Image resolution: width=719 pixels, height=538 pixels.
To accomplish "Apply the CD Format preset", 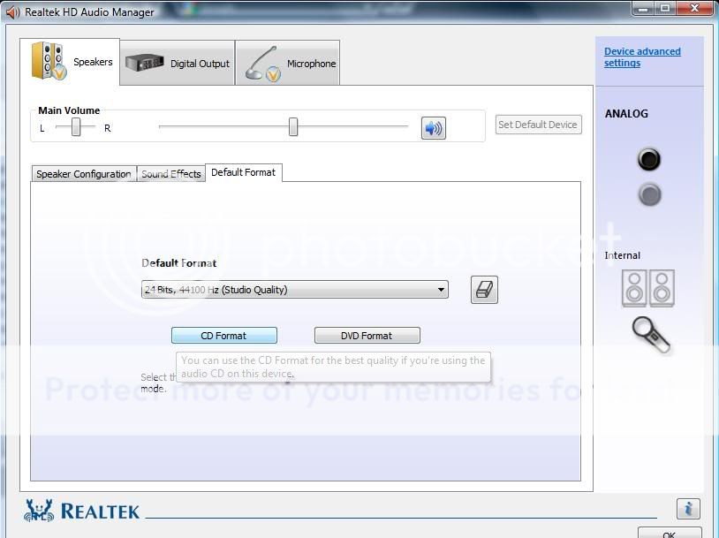I will click(x=224, y=336).
